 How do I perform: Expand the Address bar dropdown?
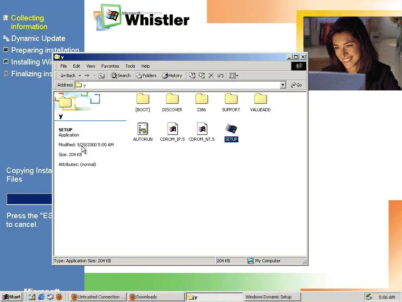click(x=283, y=85)
